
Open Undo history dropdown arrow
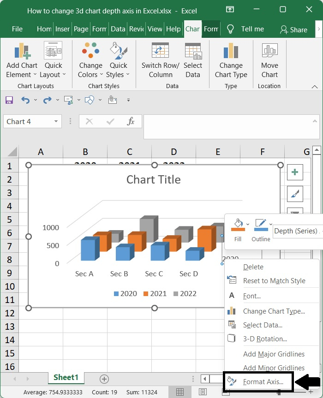point(35,100)
